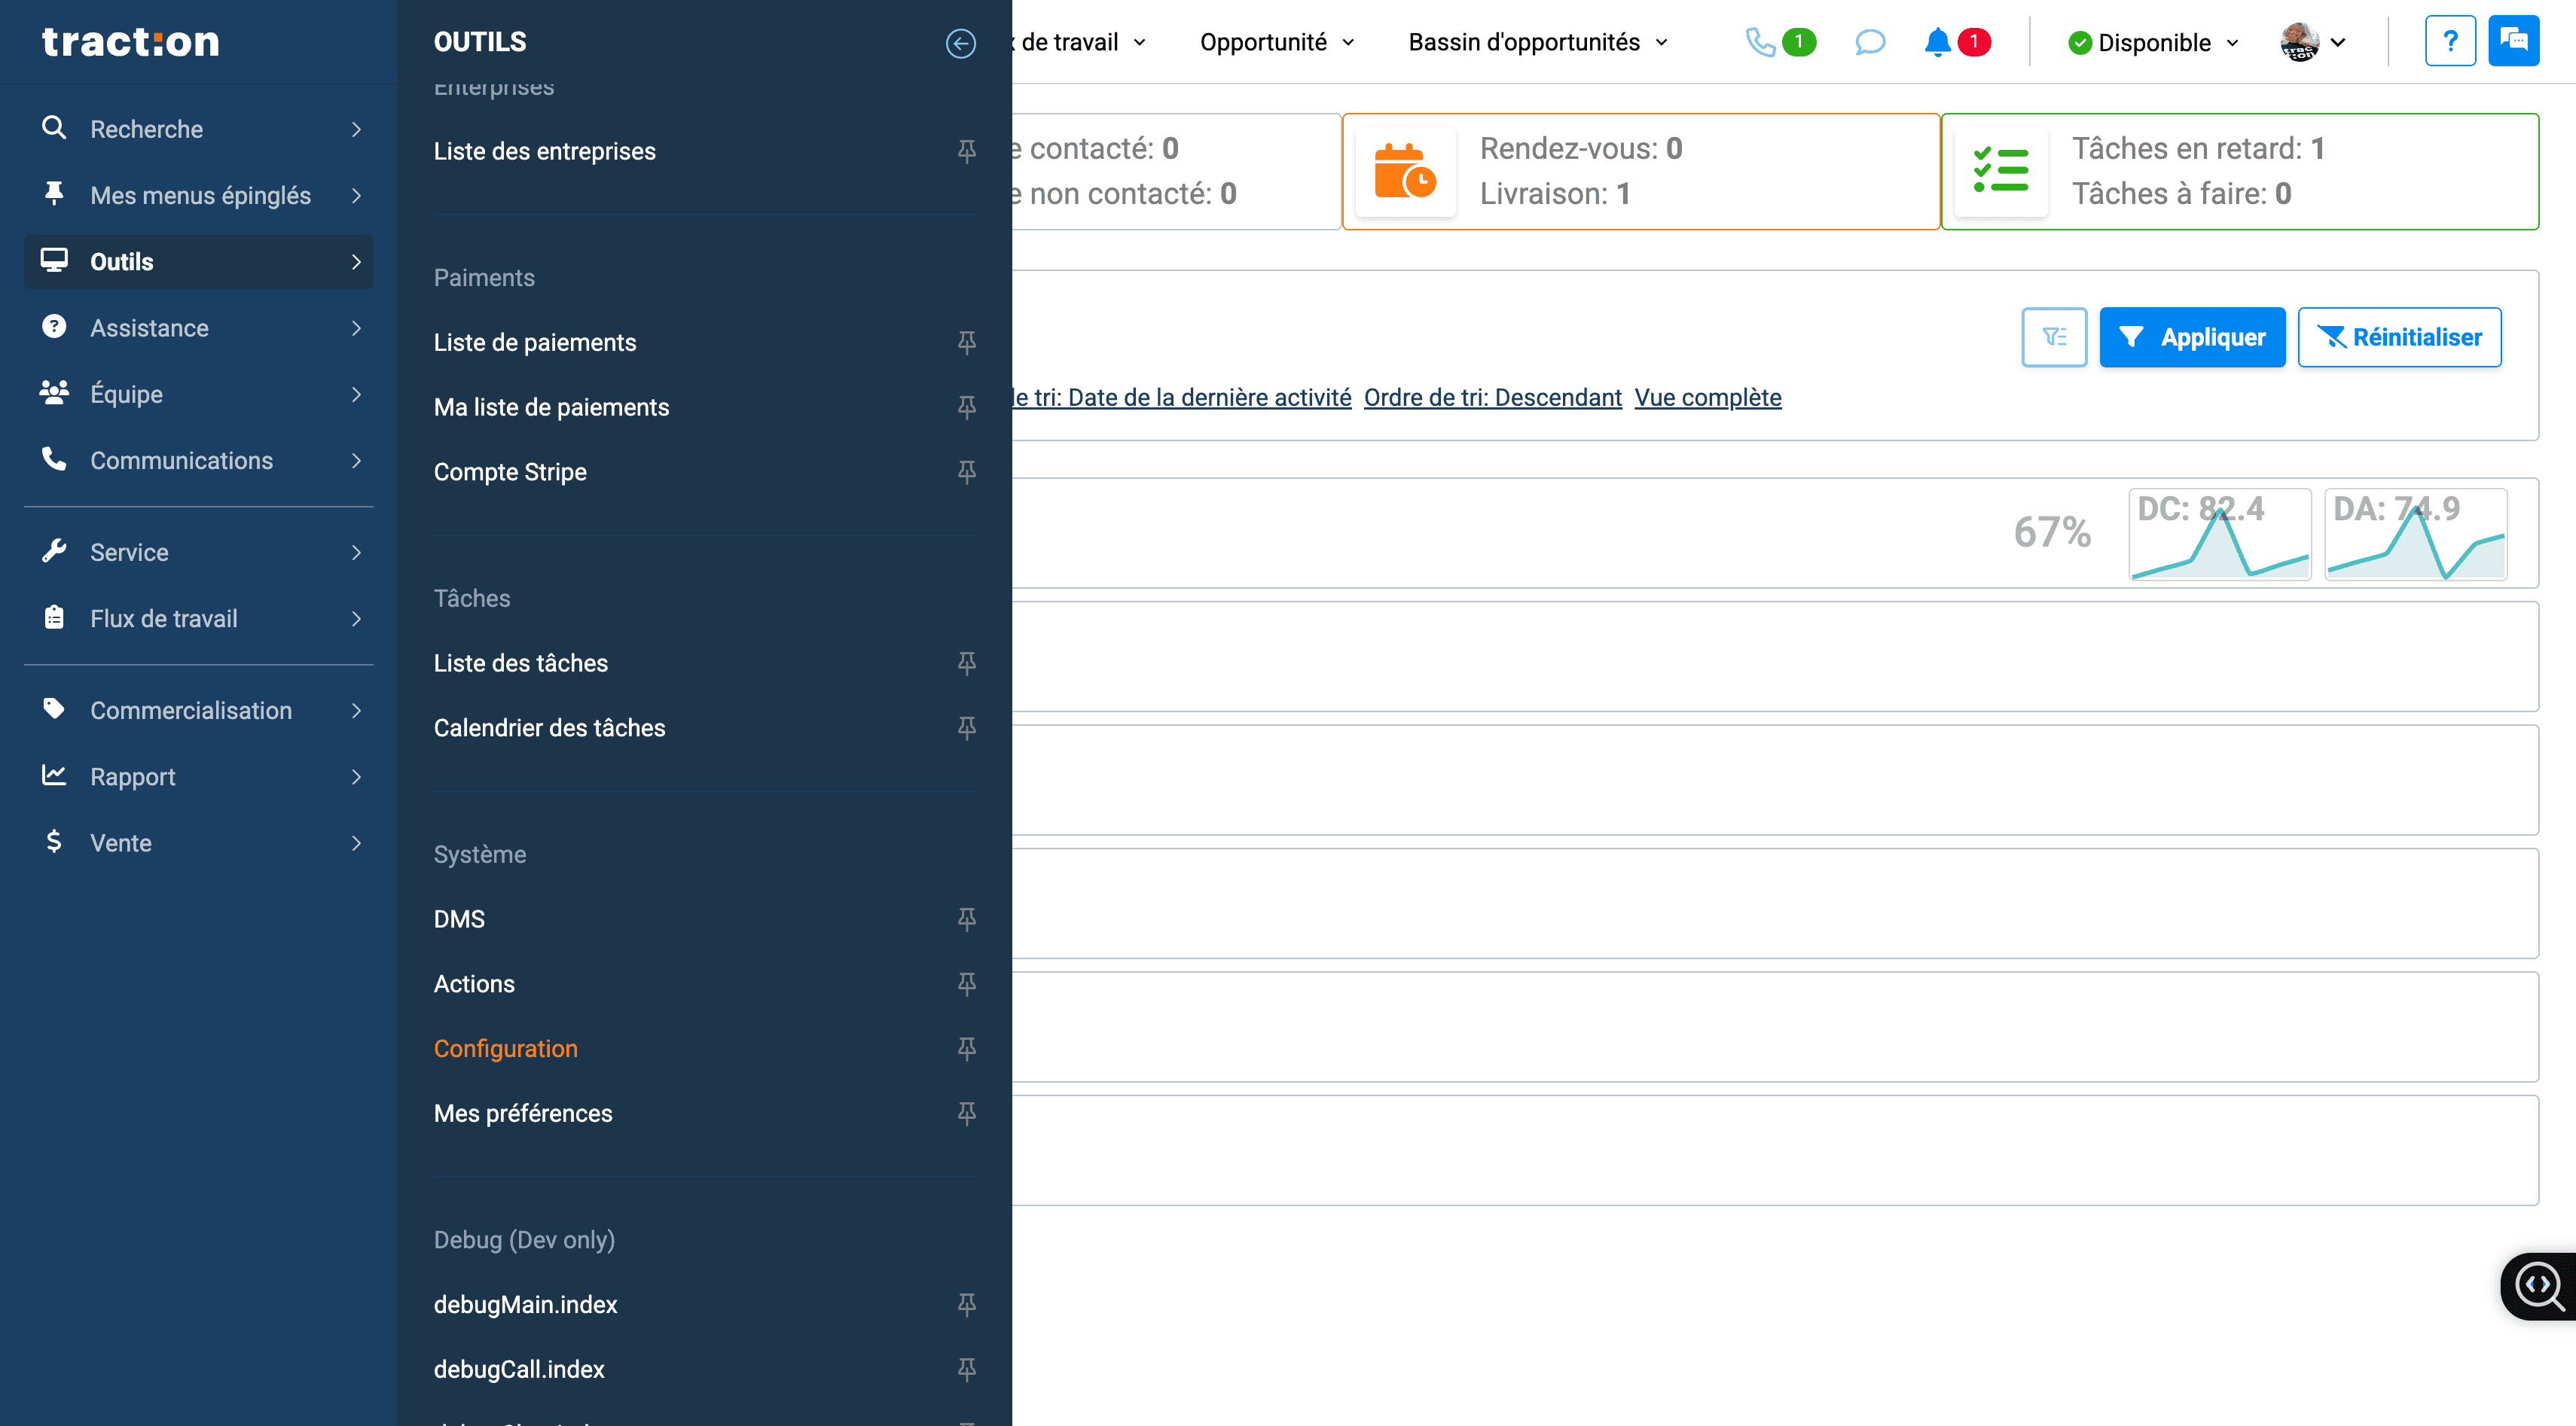Viewport: 2576px width, 1426px height.
Task: Open Compte Stripe
Action: tap(510, 471)
